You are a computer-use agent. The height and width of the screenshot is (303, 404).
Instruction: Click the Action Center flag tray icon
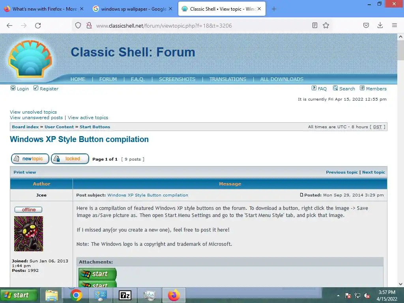pos(348,296)
